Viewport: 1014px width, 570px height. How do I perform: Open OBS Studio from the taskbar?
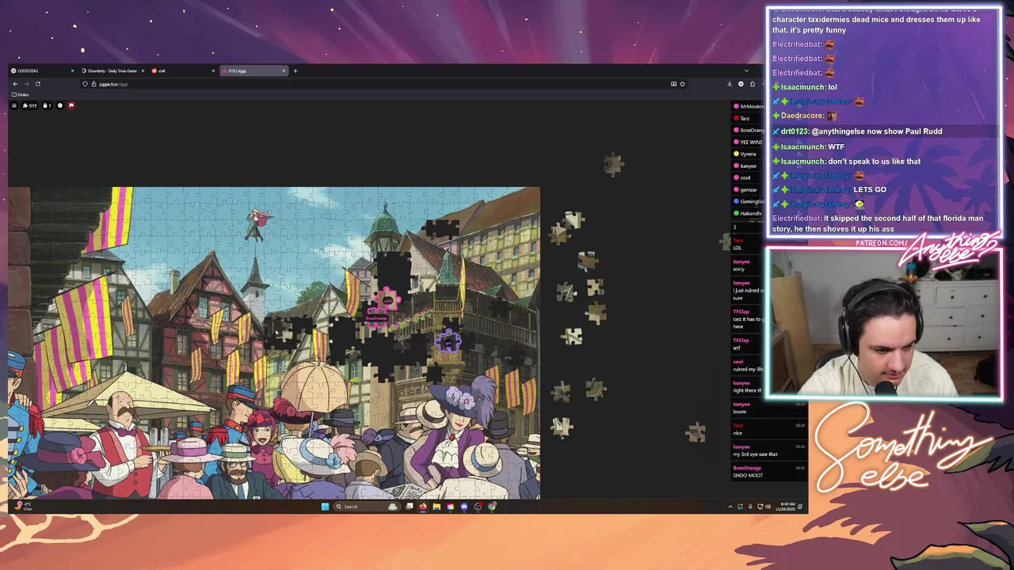478,507
